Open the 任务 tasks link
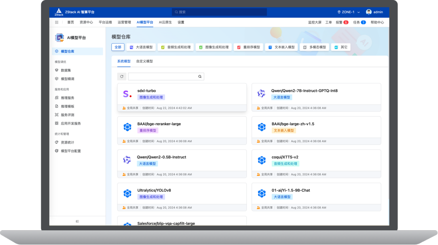 point(359,22)
